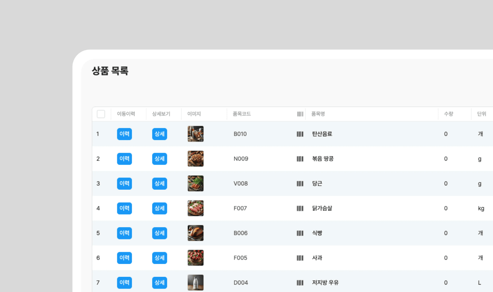Screen dimensions: 493x292
Task: Open the 사과 product thumbnail
Action: pos(195,258)
